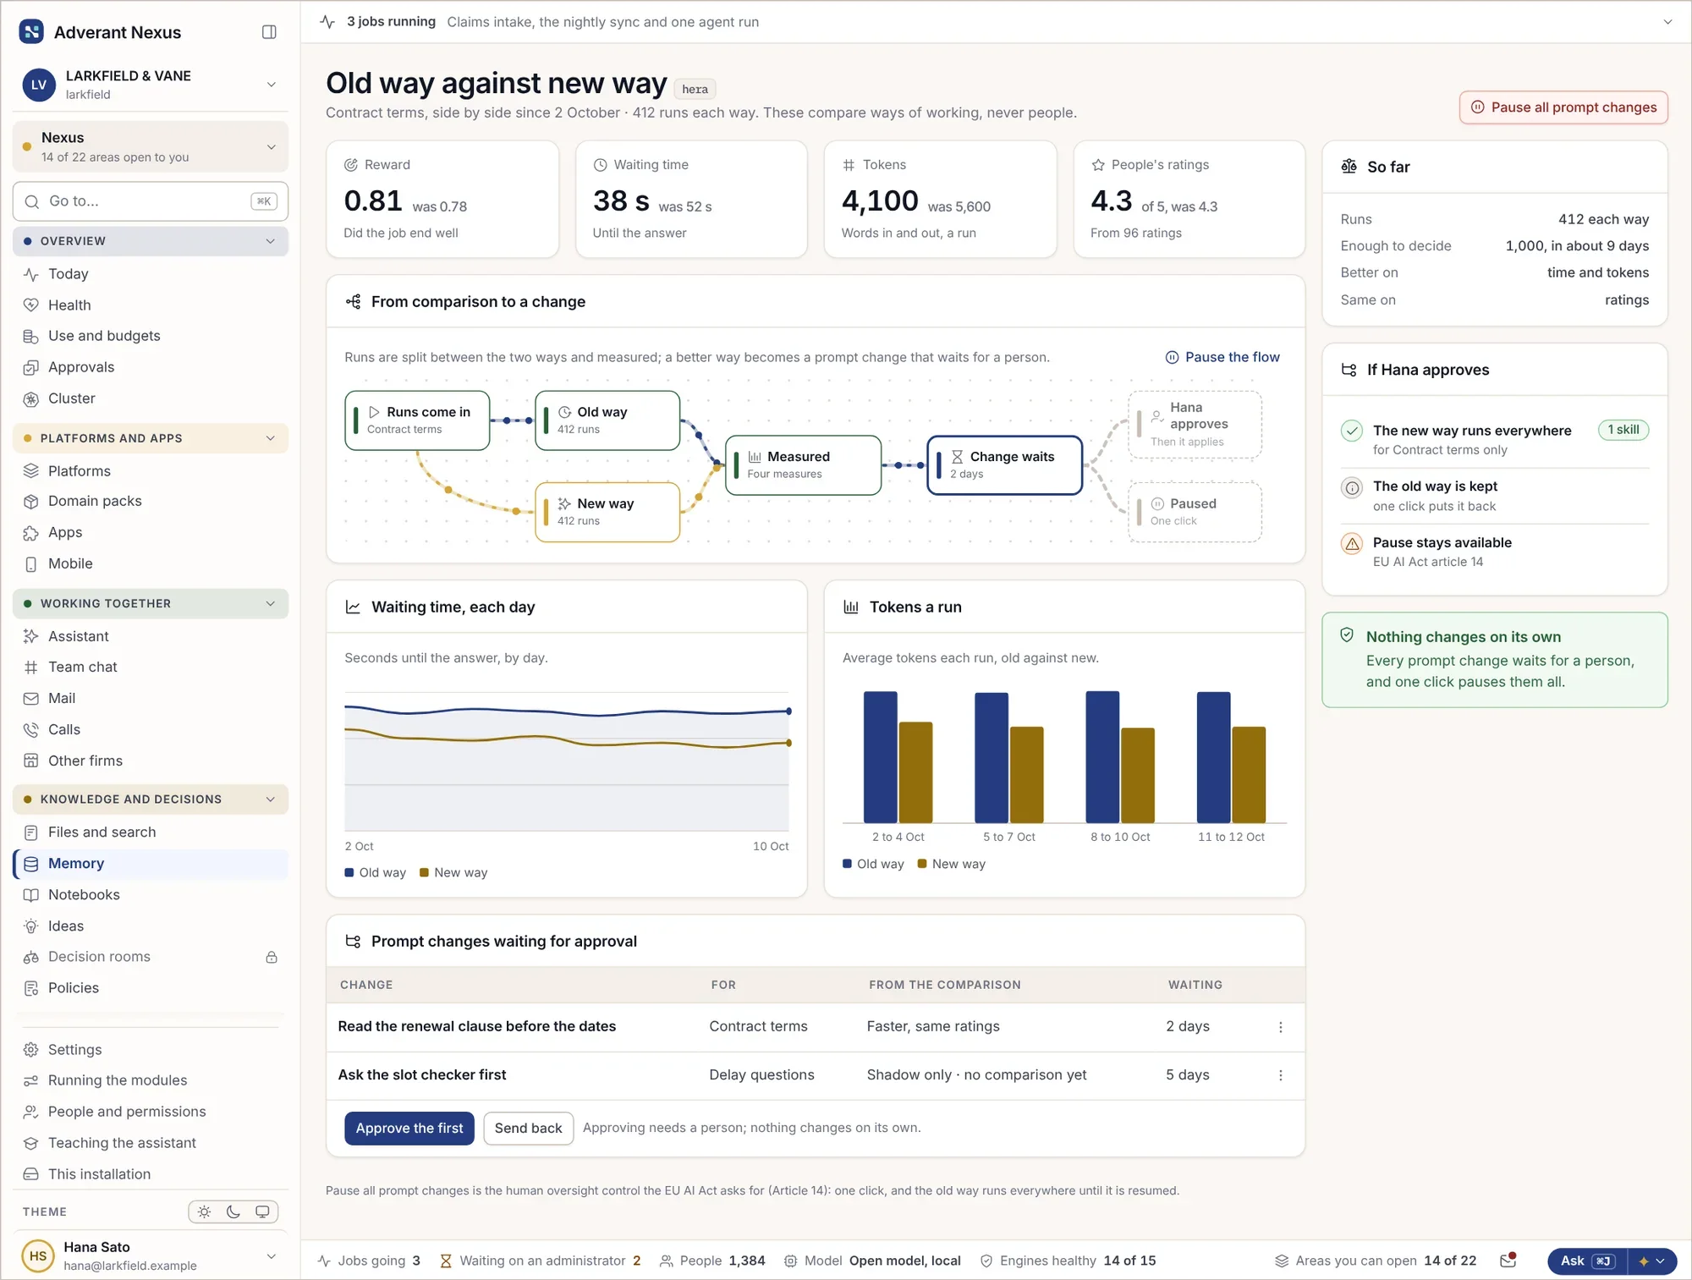This screenshot has width=1692, height=1280.
Task: Click the Team chat hash icon
Action: click(31, 667)
